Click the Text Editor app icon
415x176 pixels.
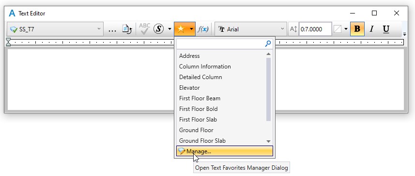[12, 13]
